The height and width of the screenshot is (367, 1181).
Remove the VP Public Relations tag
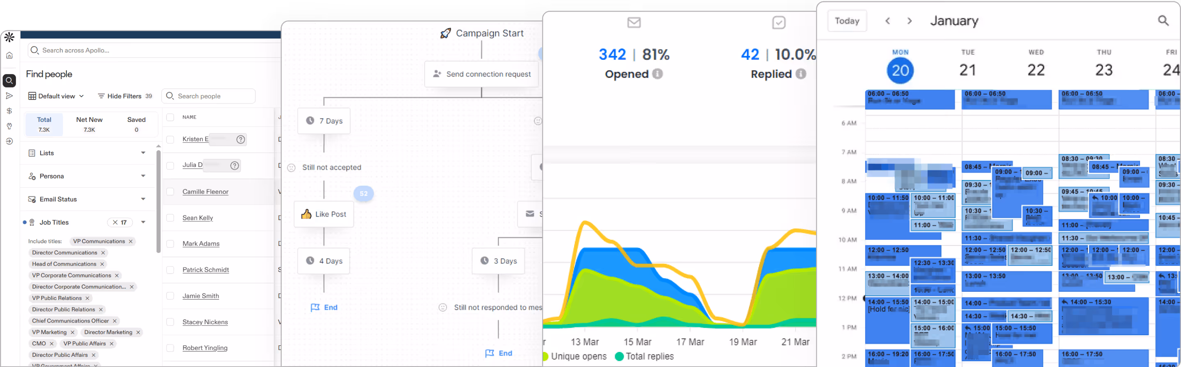point(88,298)
